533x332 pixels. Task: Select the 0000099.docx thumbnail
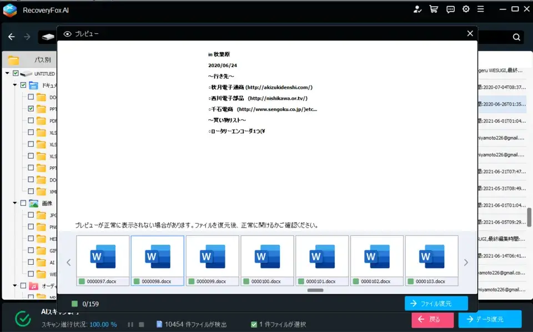213,260
